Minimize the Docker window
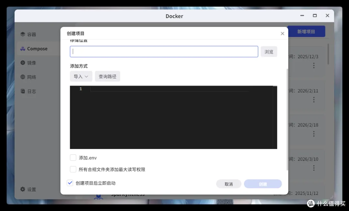Viewport: 349px width, 211px height. point(302,16)
